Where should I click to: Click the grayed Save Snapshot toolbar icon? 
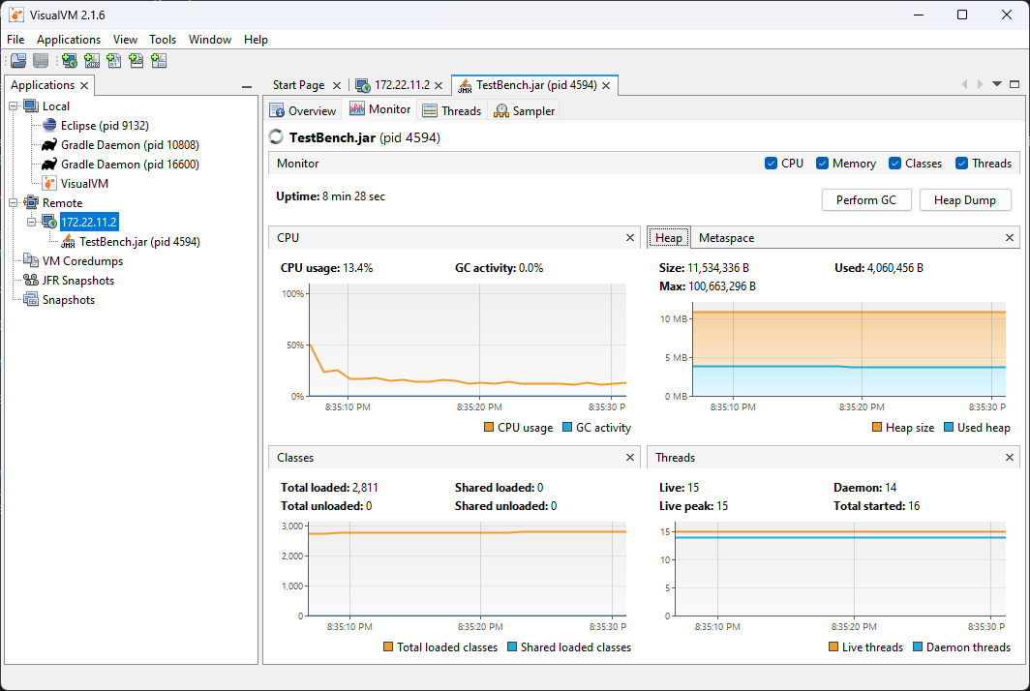(41, 61)
